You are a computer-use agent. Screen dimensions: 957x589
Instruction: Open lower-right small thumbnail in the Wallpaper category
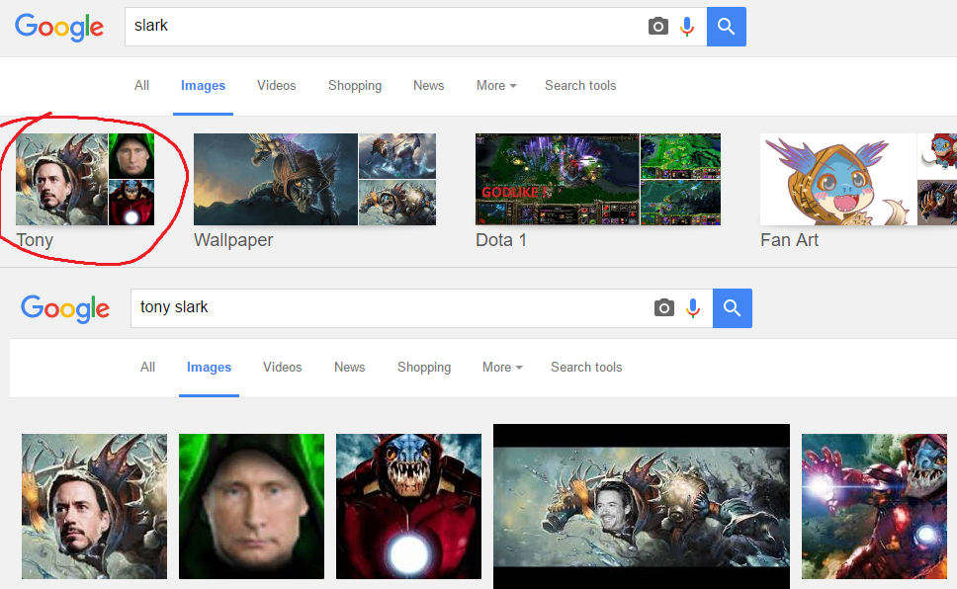[x=397, y=203]
